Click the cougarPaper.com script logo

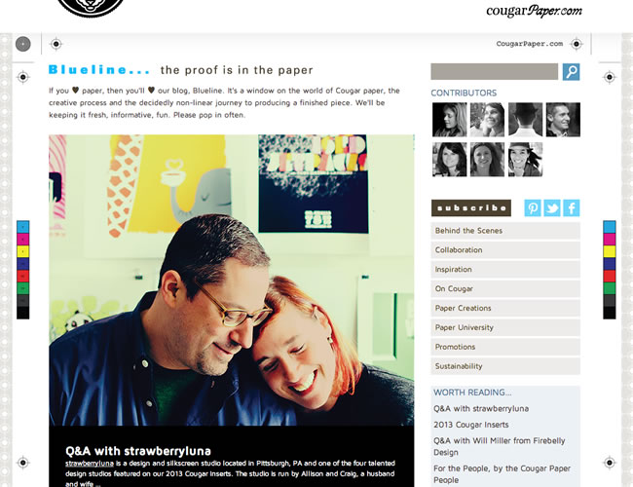[534, 11]
